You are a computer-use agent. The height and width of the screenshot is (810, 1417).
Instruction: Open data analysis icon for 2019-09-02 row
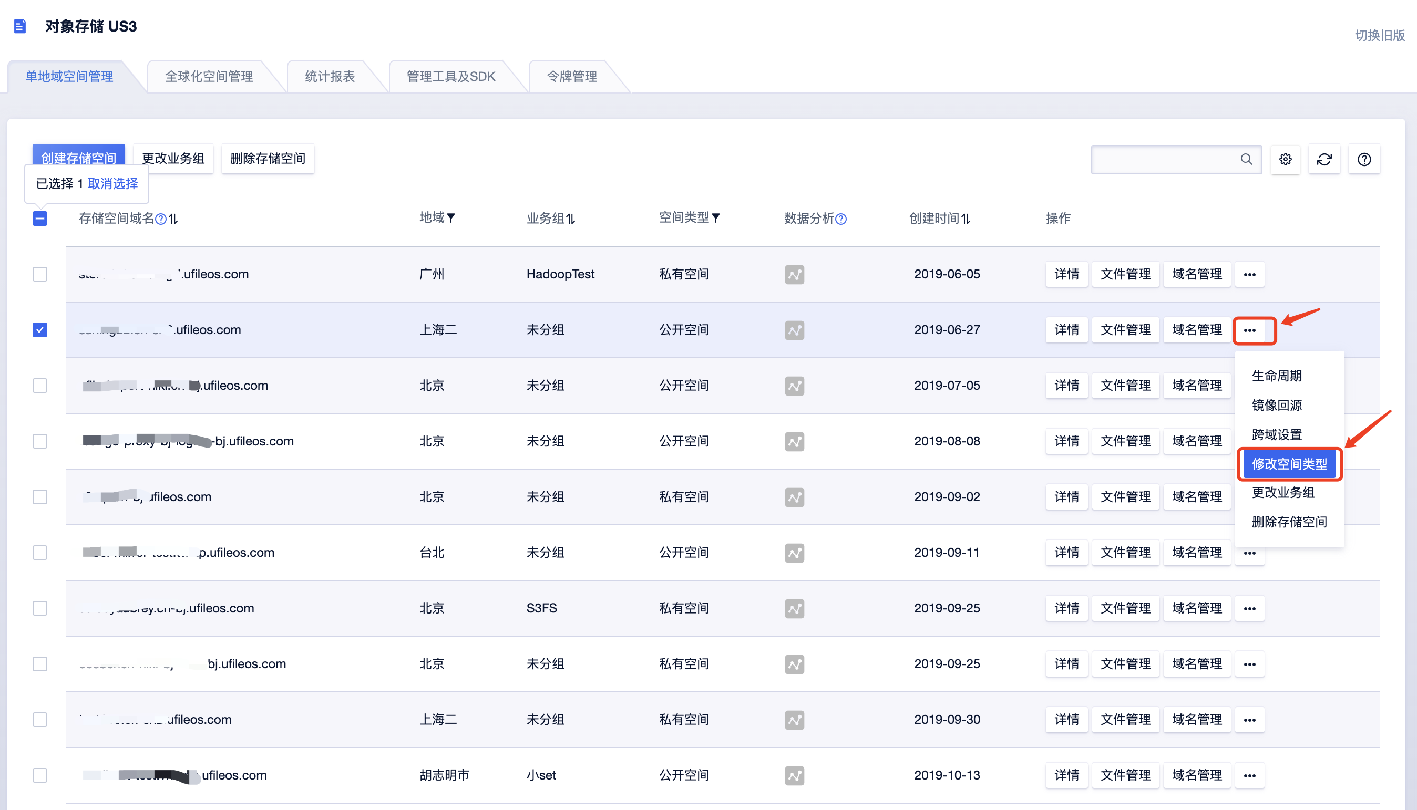794,497
